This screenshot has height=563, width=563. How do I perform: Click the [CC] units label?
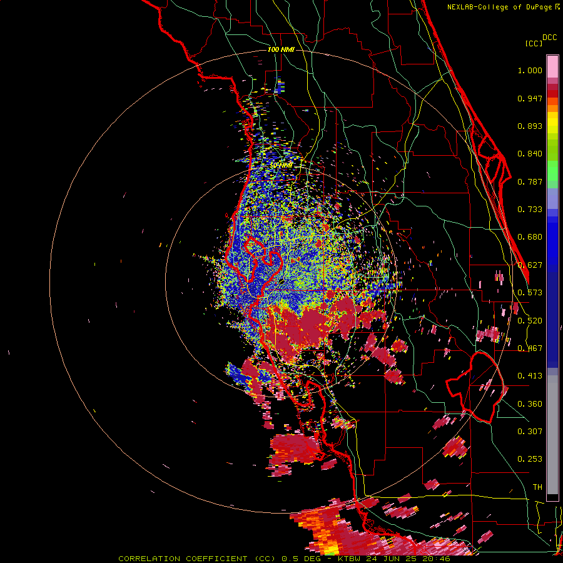(x=534, y=43)
